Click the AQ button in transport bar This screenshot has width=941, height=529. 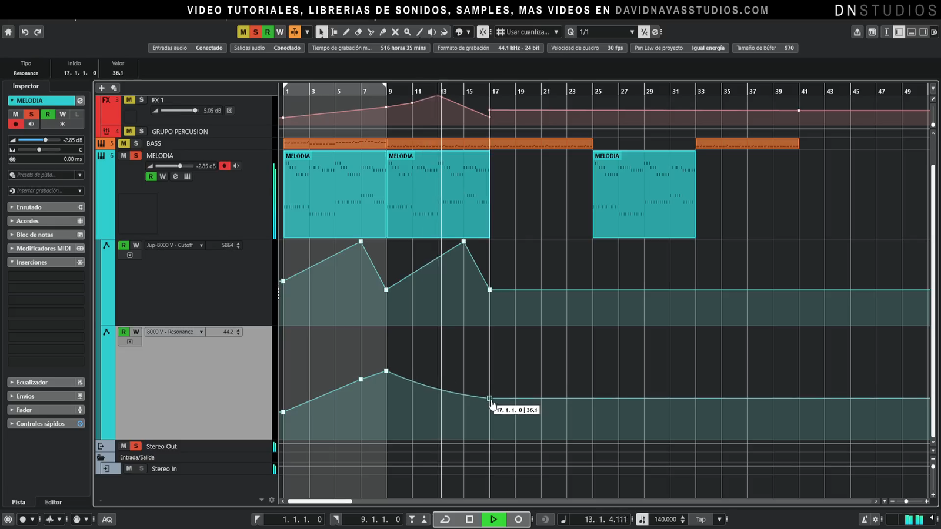(107, 520)
